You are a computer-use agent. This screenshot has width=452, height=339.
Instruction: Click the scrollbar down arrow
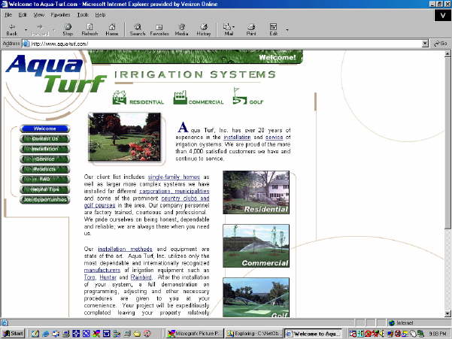(x=447, y=314)
